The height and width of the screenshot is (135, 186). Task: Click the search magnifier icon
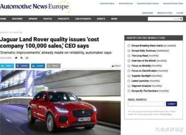coord(181,19)
